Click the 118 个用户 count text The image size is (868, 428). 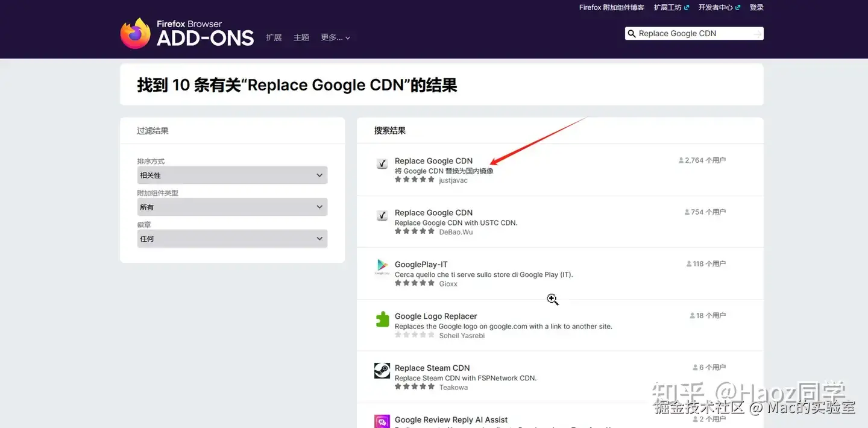[x=709, y=264]
